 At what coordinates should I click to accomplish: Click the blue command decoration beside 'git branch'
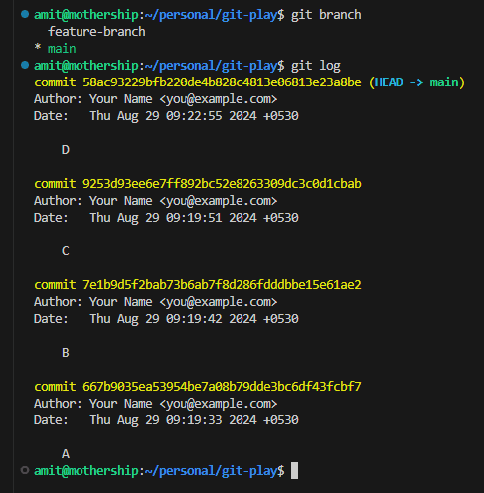click(25, 14)
